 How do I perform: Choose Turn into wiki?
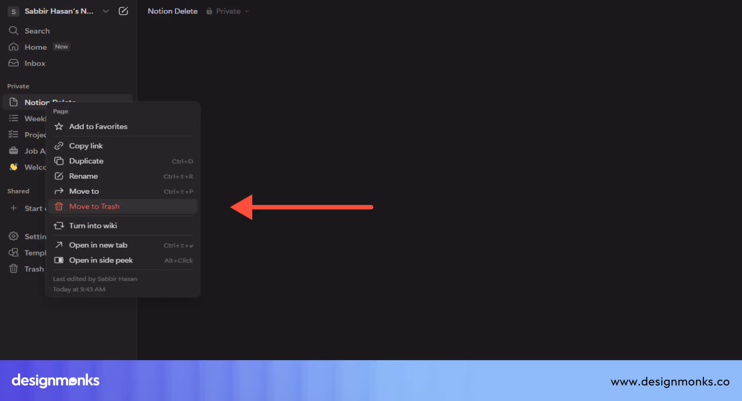point(93,226)
